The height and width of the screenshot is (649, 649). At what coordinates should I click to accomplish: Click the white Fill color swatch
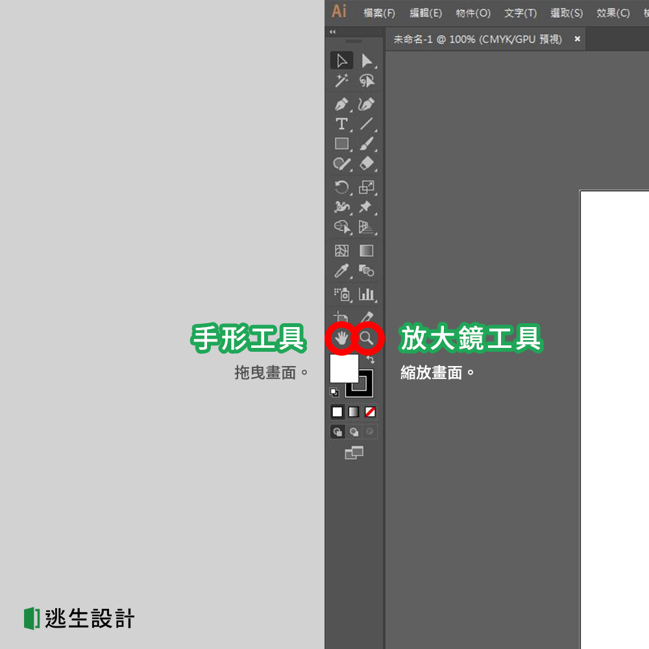(344, 369)
